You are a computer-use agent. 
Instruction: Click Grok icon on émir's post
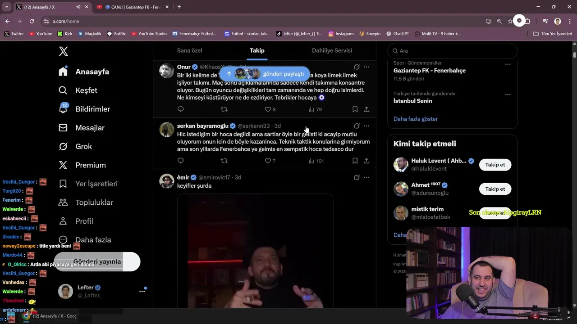point(357,177)
